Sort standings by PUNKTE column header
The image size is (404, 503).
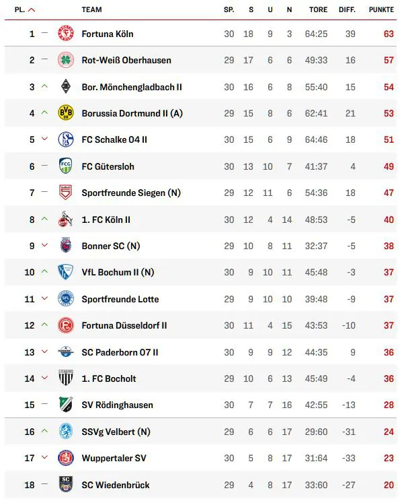[381, 10]
